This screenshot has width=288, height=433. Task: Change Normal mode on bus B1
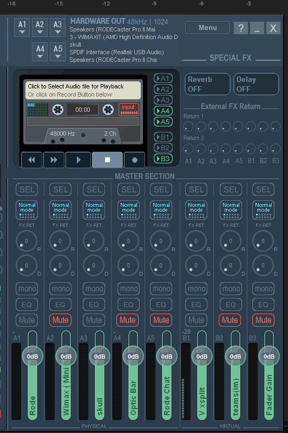click(196, 210)
